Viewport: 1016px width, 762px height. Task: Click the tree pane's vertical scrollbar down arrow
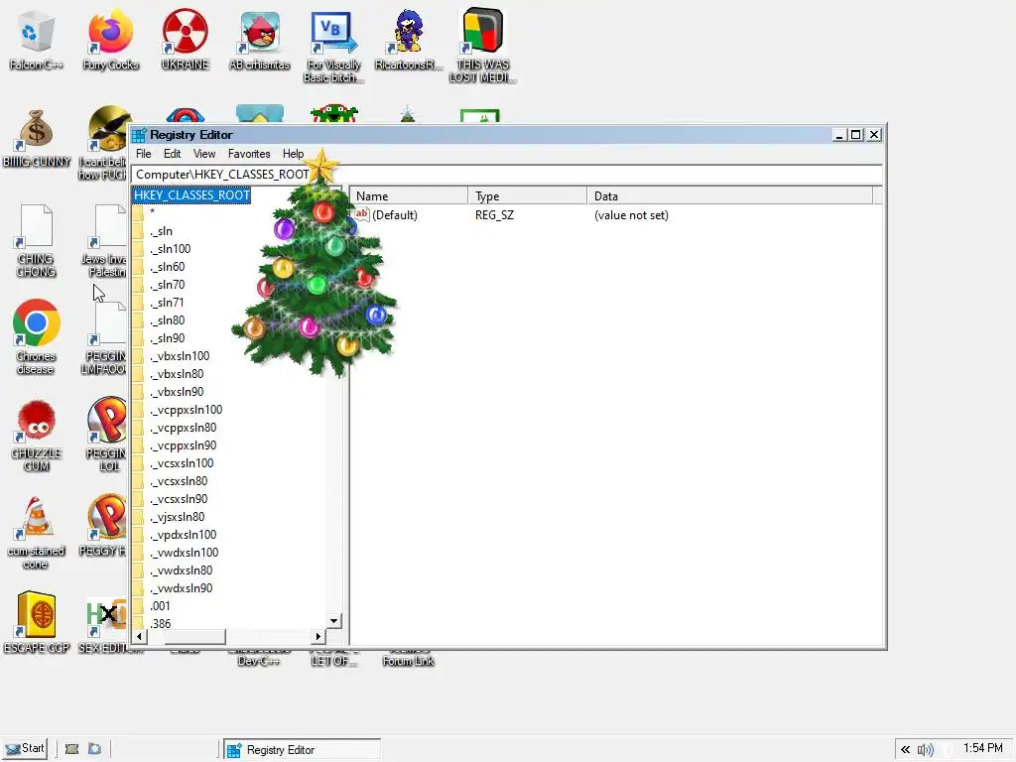point(333,621)
